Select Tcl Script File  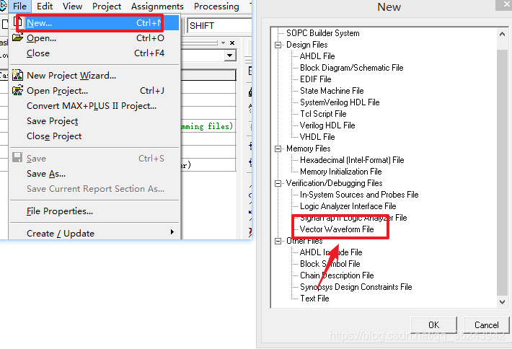[323, 114]
